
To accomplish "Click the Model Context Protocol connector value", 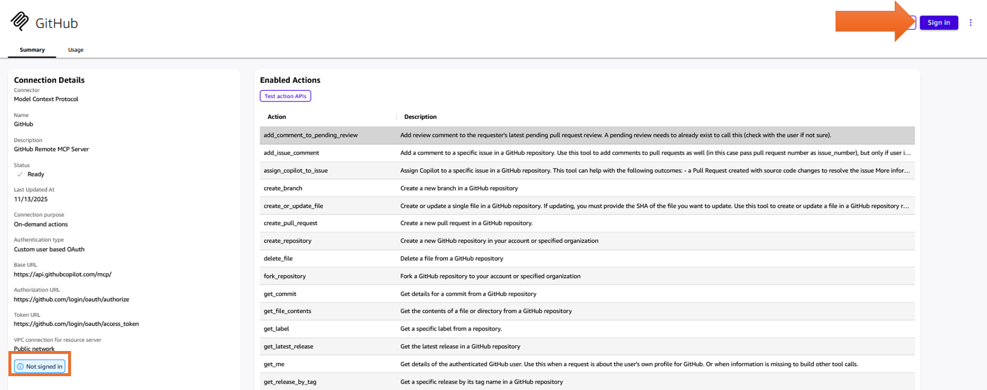I will (46, 99).
